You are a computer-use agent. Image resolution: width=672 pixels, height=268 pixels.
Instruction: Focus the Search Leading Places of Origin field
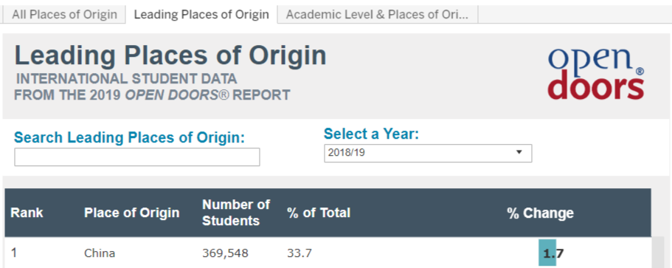click(137, 157)
